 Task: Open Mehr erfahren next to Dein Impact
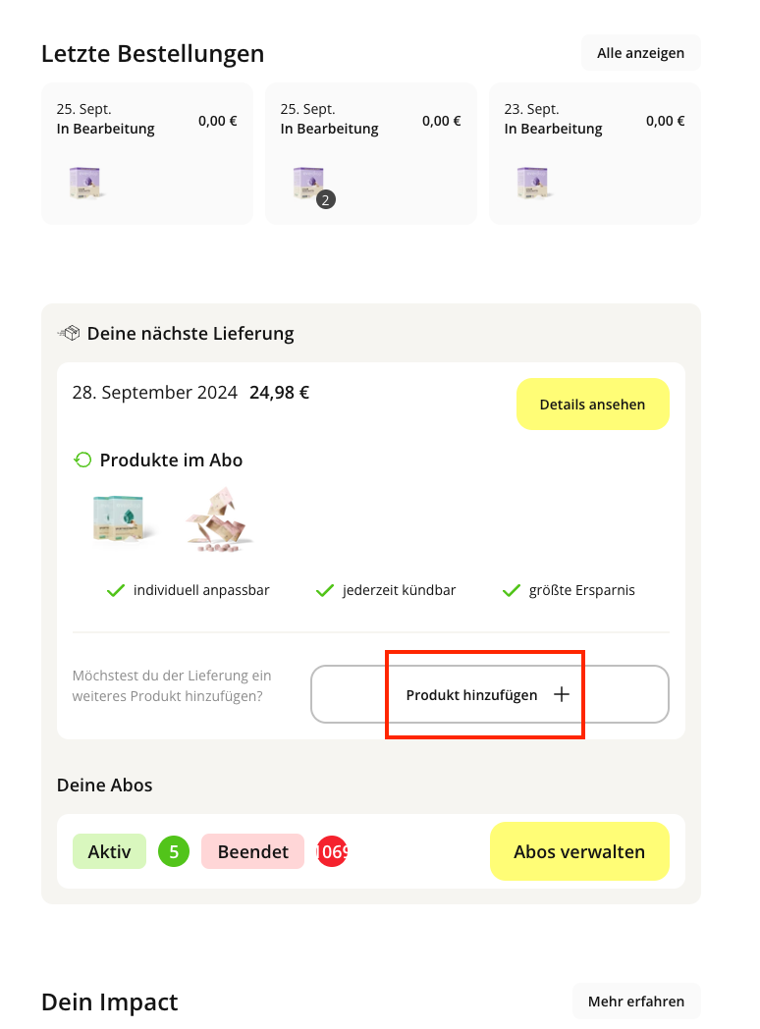[x=636, y=1002]
